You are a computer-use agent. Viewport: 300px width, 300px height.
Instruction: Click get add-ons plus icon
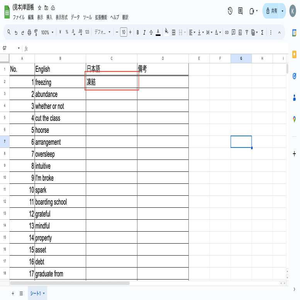(294, 154)
